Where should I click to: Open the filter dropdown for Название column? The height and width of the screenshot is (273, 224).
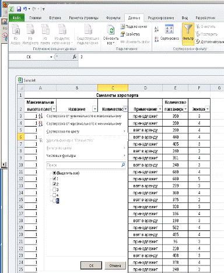(x=94, y=109)
